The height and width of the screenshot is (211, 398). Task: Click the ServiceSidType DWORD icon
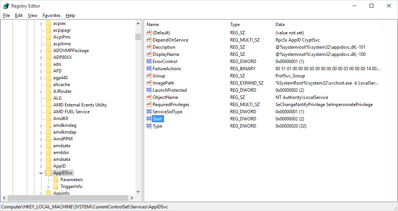[149, 111]
